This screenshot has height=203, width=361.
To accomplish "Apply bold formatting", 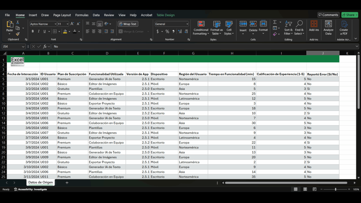I will point(32,31).
